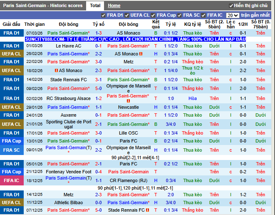The image size is (275, 215).
Task: Click UEFA CL badge in Newcastle match row
Action: pyautogui.click(x=11, y=107)
